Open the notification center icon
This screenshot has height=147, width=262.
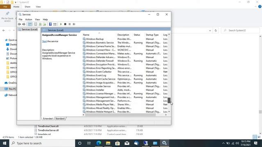pyautogui.click(x=255, y=143)
